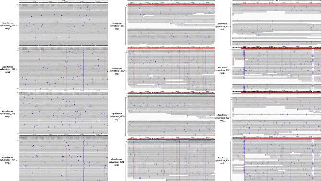Click the 'Apodemus sylvaticus_B02 rep21' track label

(223, 70)
